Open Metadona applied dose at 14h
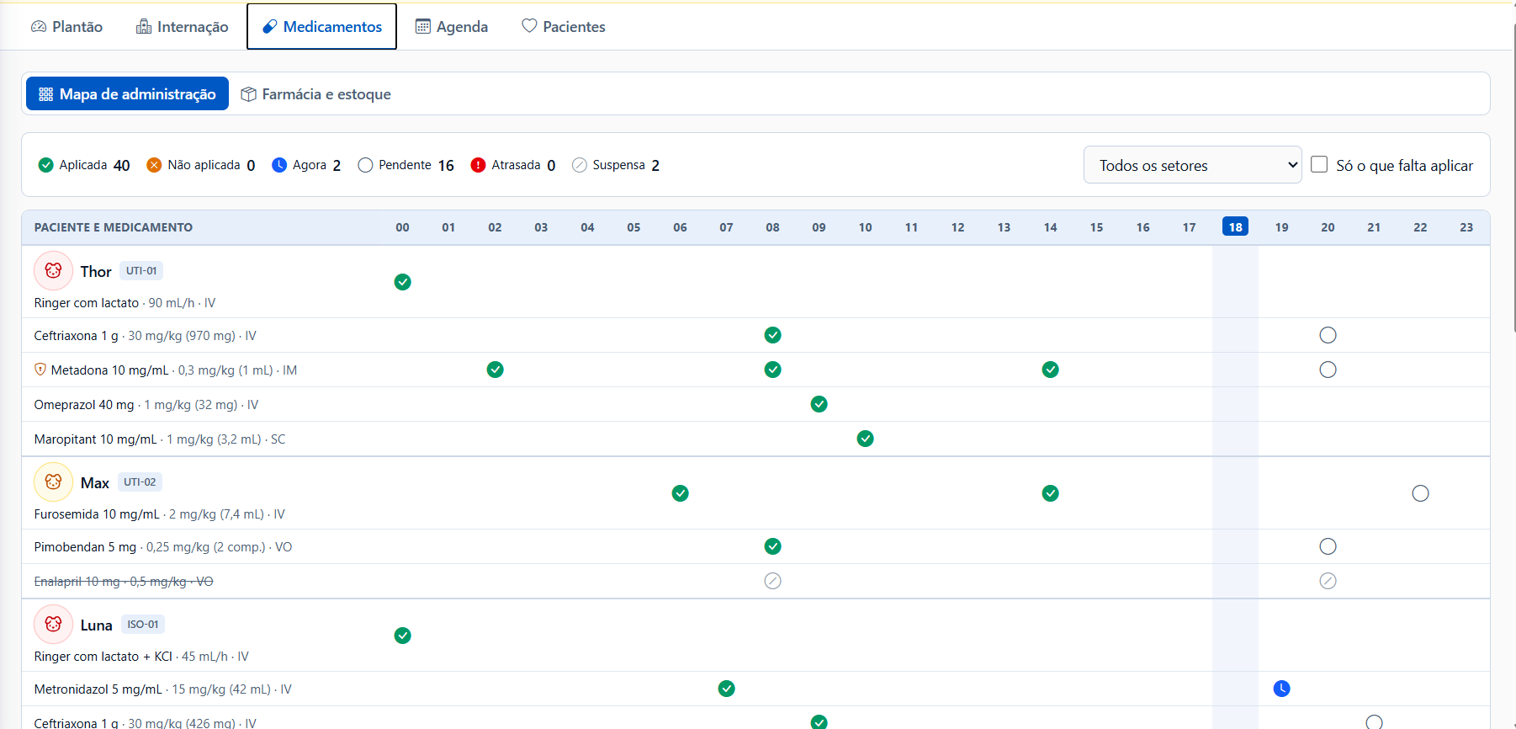 (x=1051, y=370)
